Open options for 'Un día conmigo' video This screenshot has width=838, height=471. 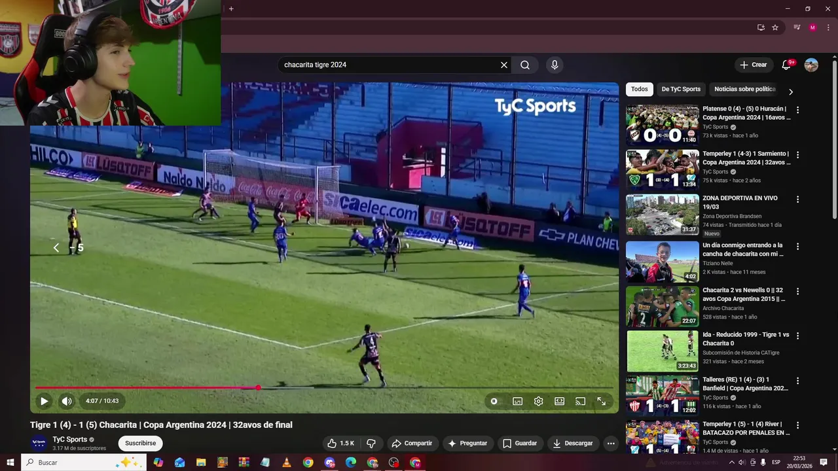coord(797,246)
